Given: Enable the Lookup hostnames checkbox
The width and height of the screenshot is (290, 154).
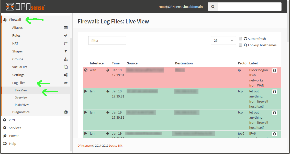Looking at the screenshot, I should click(240, 45).
